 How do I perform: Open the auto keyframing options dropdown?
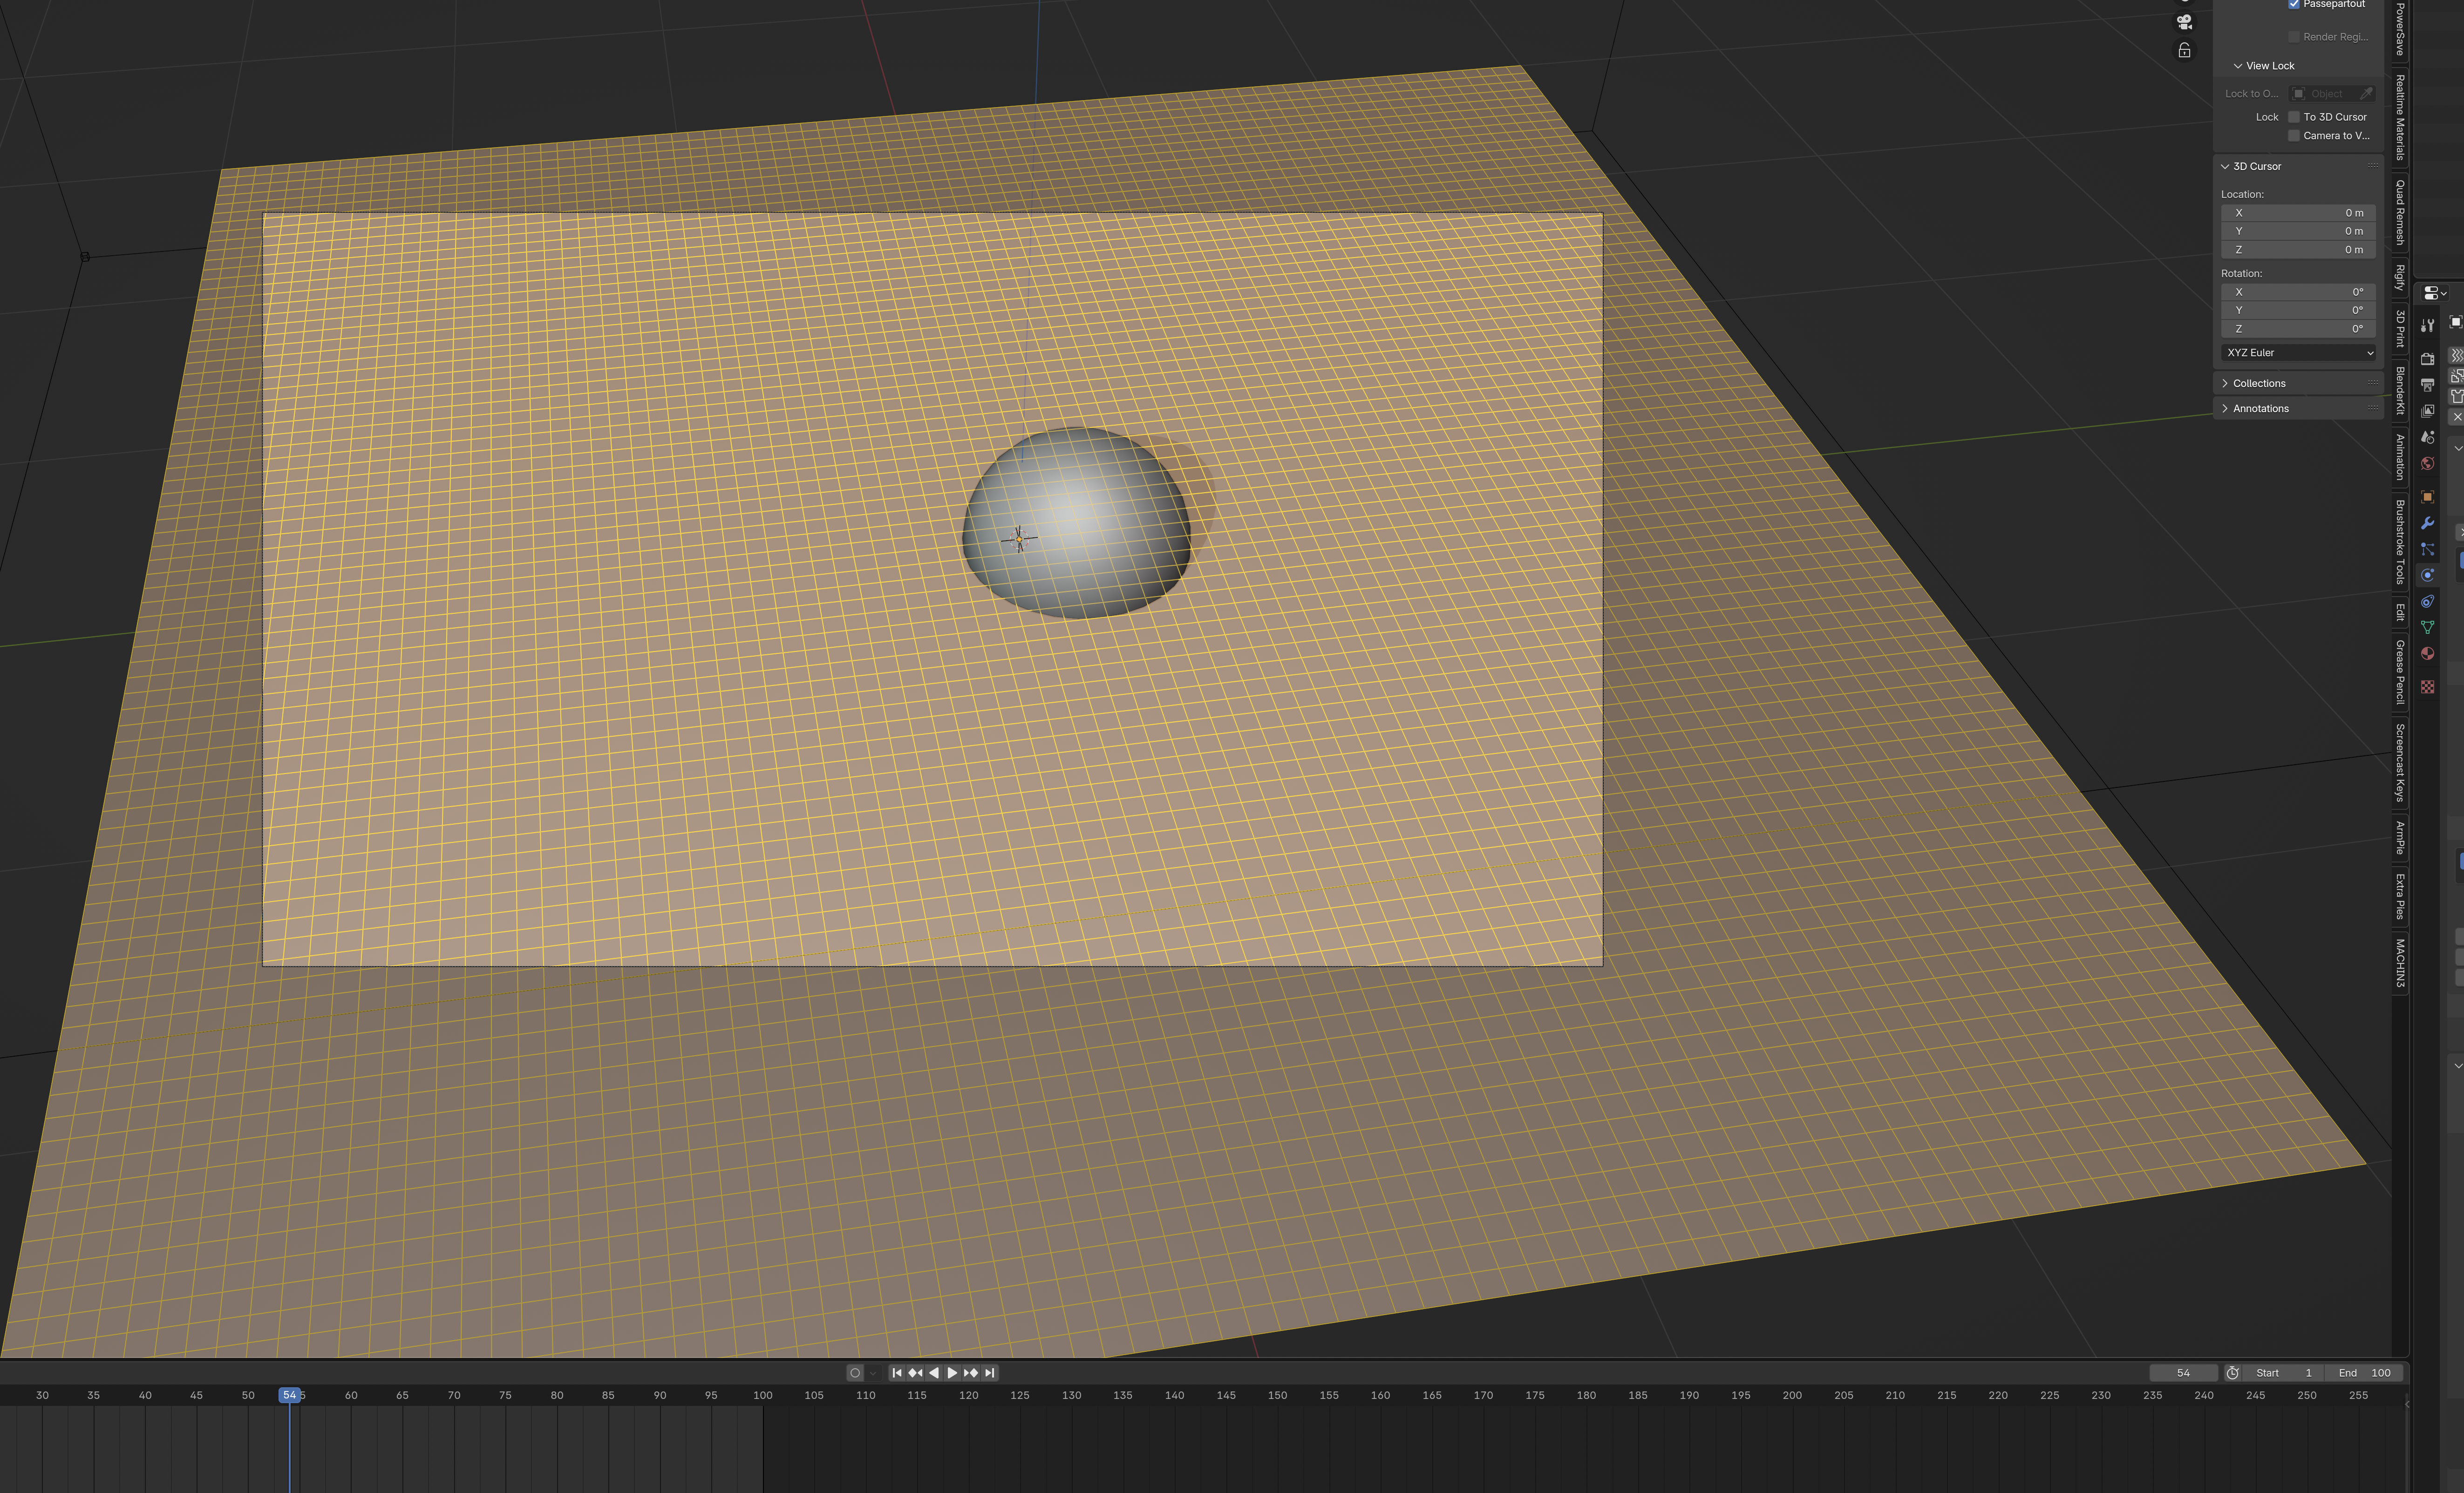click(x=873, y=1373)
